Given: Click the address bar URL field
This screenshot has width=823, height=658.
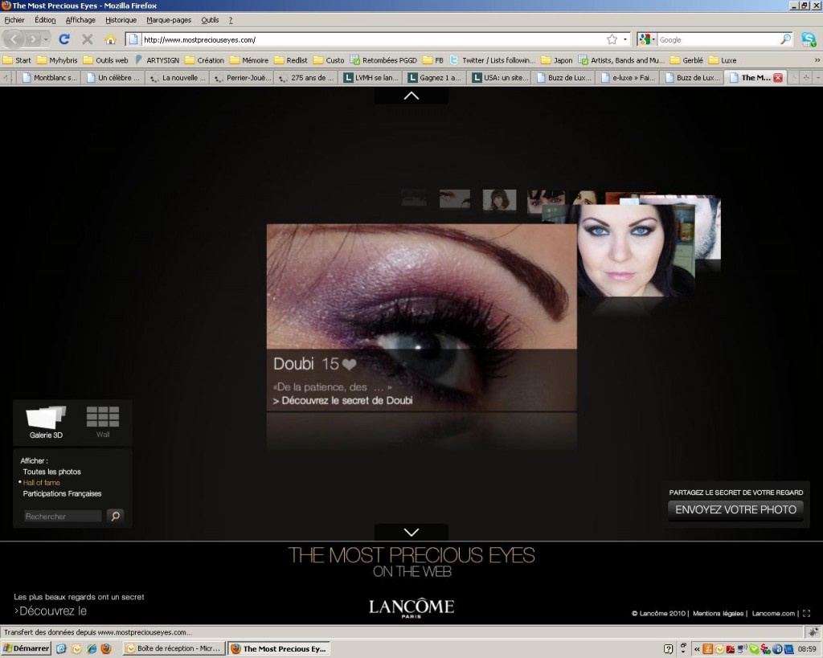Looking at the screenshot, I should (x=373, y=39).
